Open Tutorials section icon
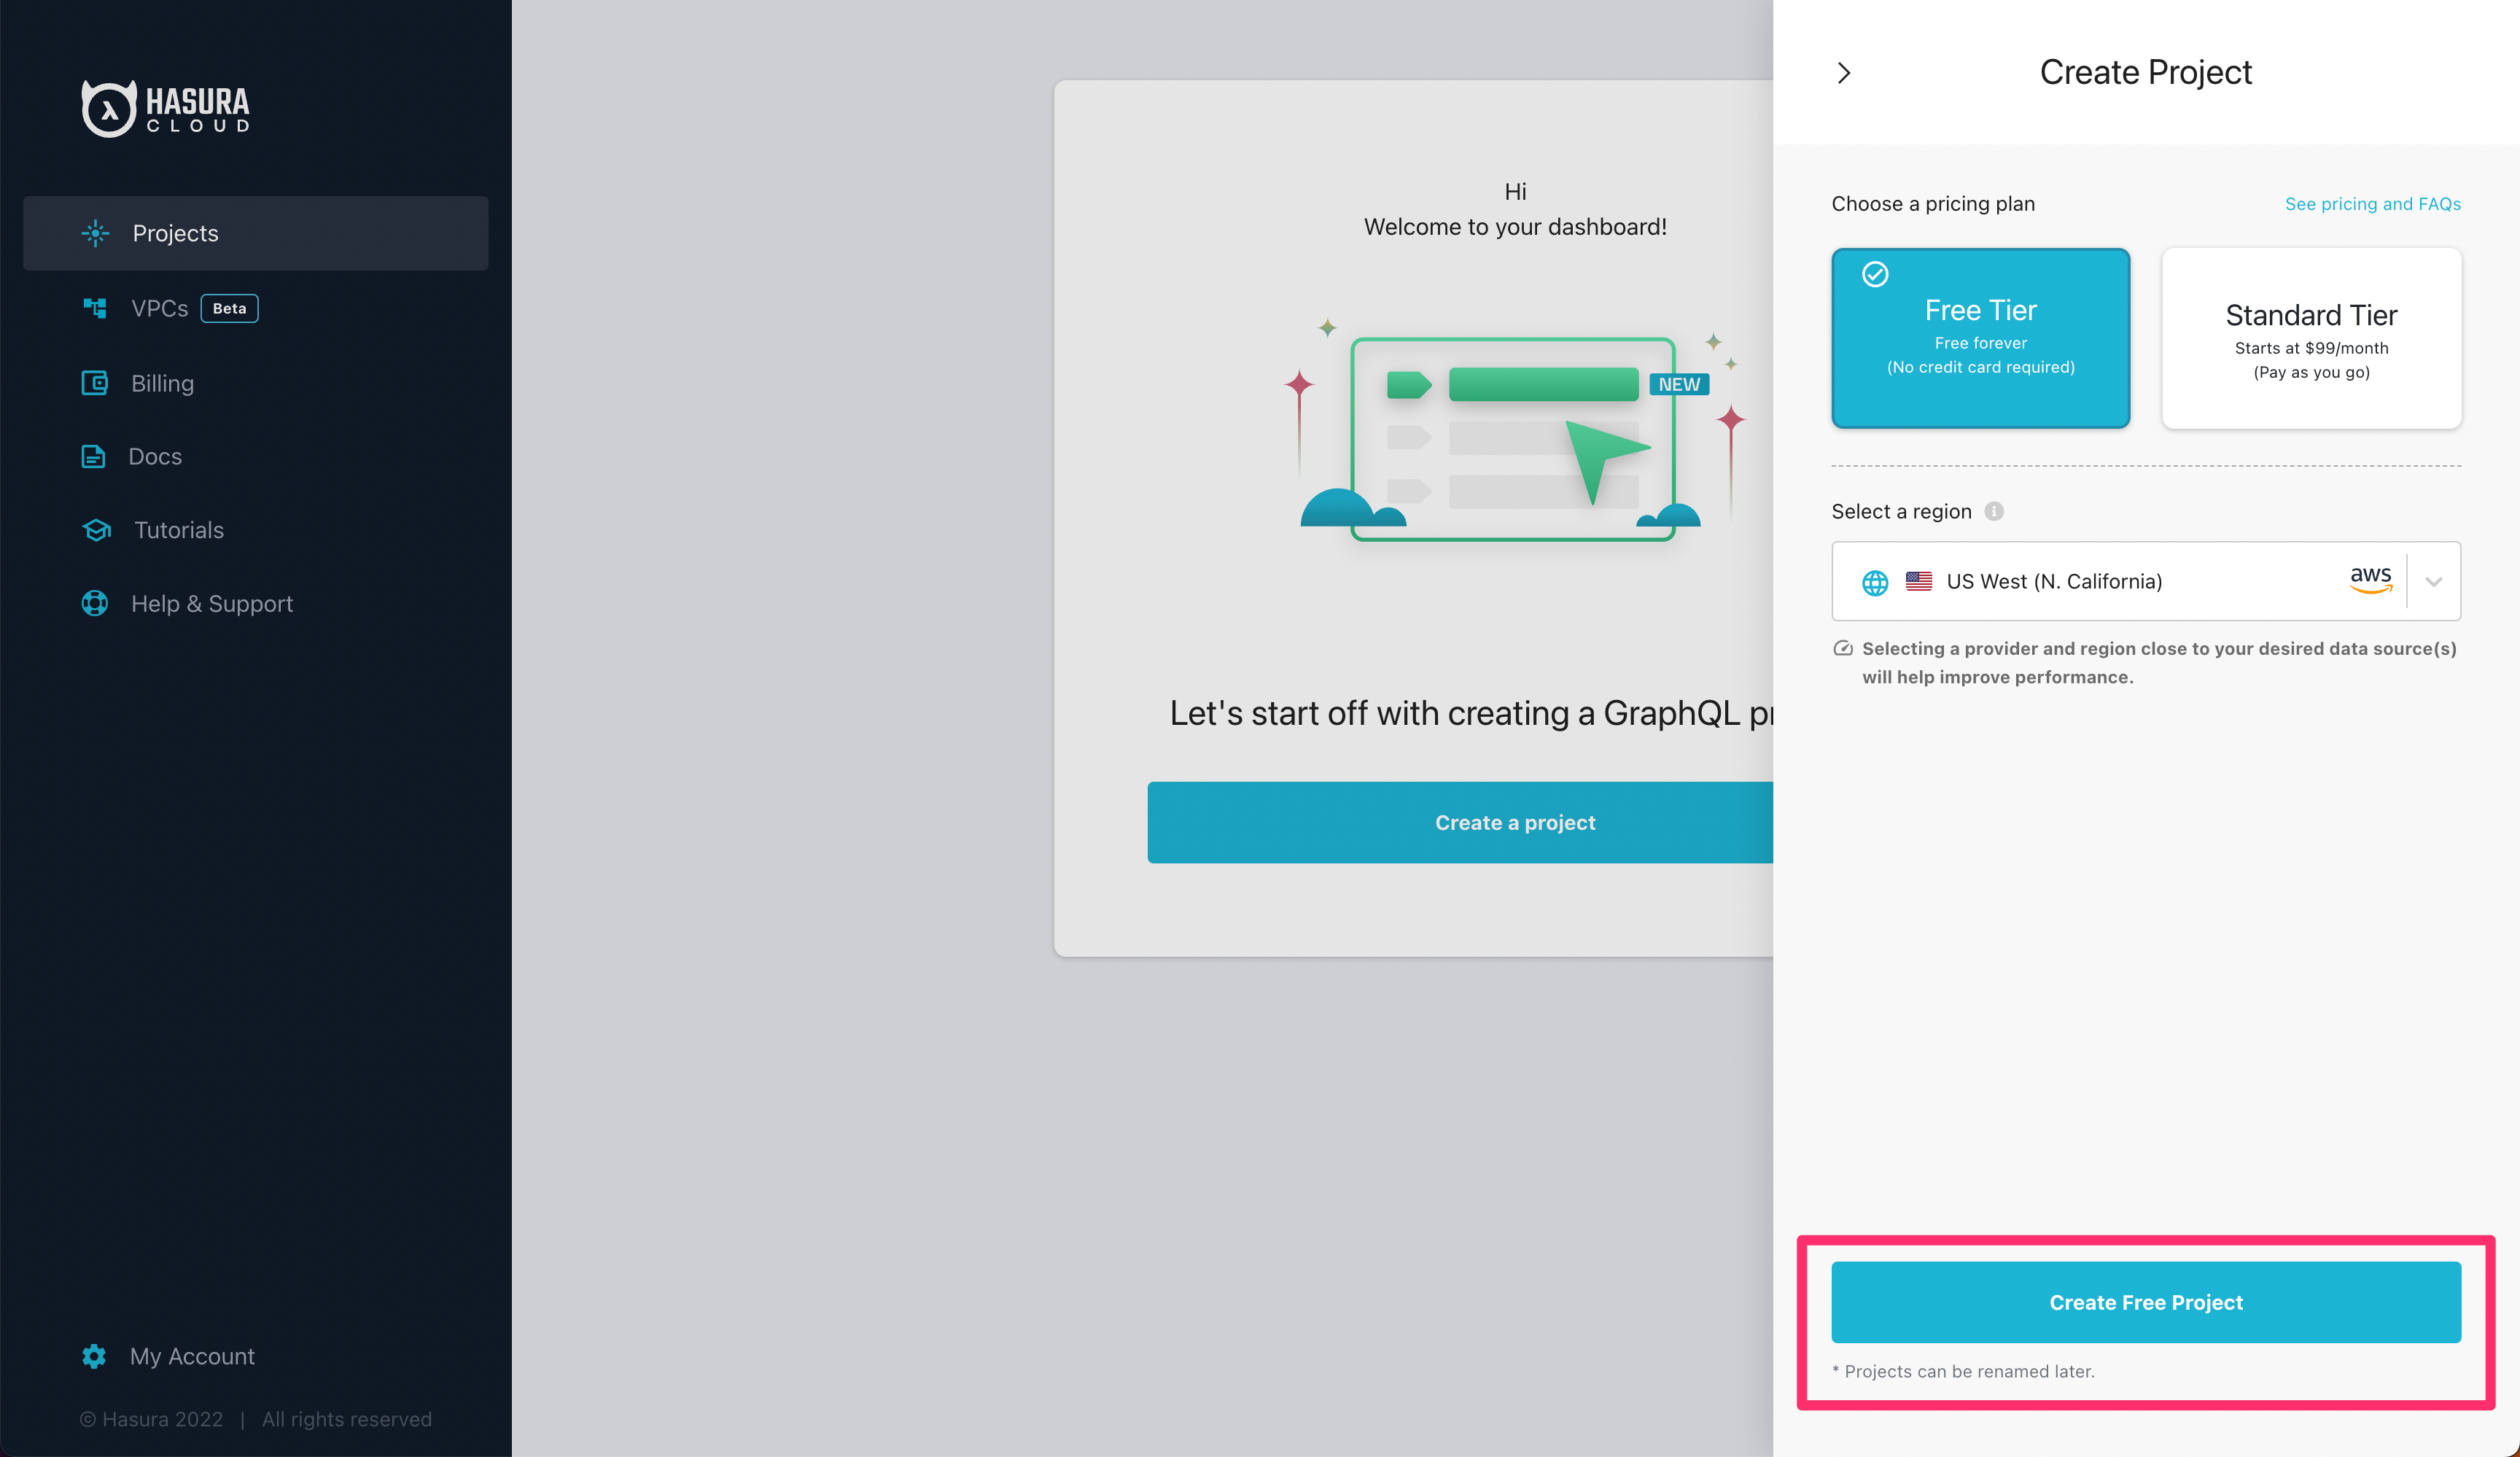The image size is (2520, 1457). [x=96, y=529]
